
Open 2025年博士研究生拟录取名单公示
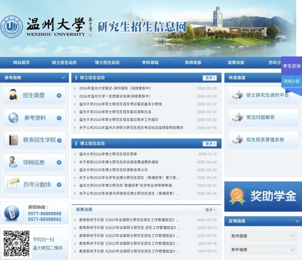(x=114, y=170)
